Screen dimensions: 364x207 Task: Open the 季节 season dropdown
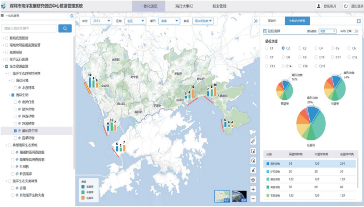[x=169, y=21]
